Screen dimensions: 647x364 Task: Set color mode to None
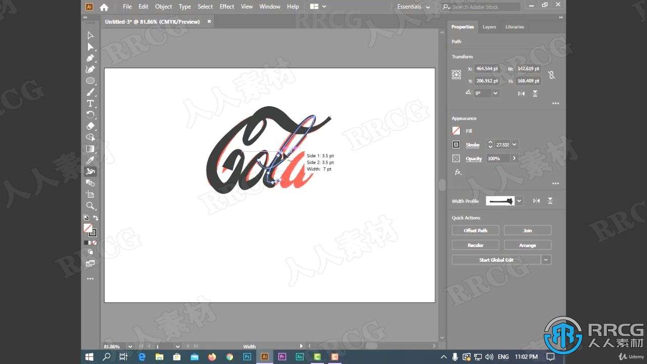96,243
